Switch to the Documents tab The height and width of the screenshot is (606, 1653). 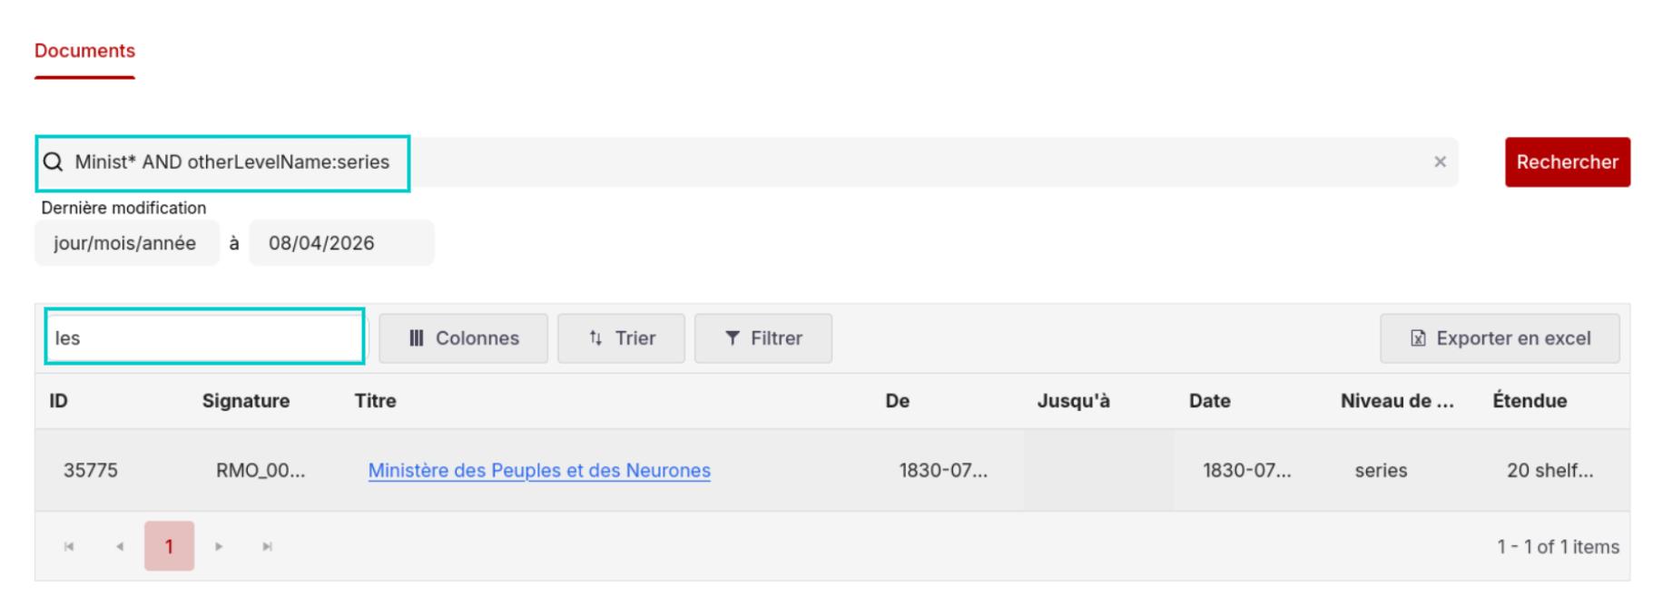pyautogui.click(x=84, y=51)
